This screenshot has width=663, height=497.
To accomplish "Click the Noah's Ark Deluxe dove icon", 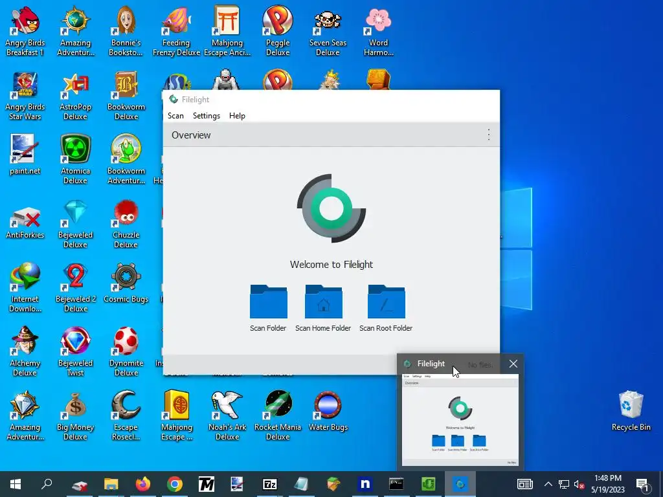I will 227,416.
